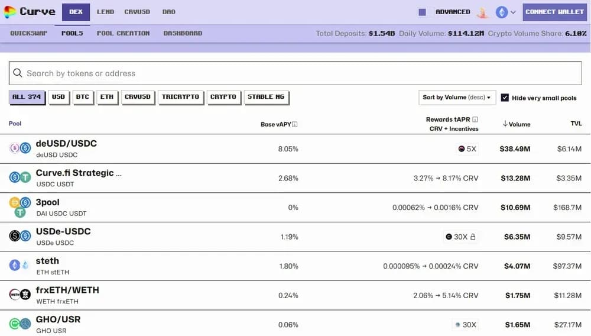Click the Total Deposits $1.54B stat

click(x=355, y=33)
